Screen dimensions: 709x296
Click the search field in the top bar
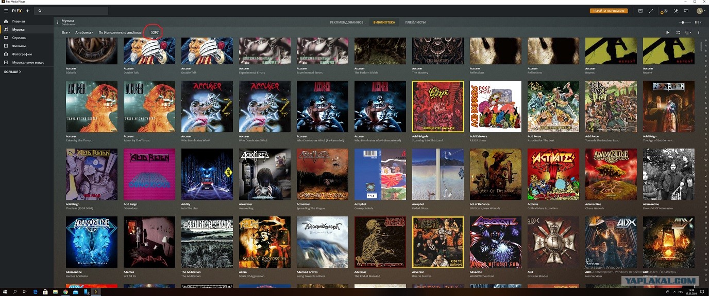click(72, 11)
